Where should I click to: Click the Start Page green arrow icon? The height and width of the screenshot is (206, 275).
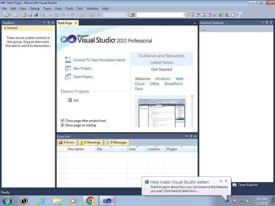click(221, 15)
